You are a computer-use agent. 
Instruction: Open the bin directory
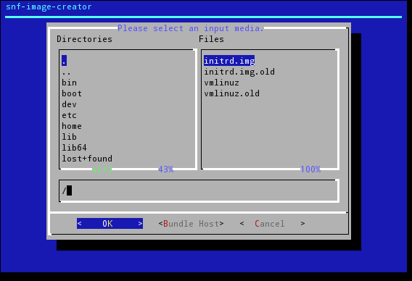(70, 83)
